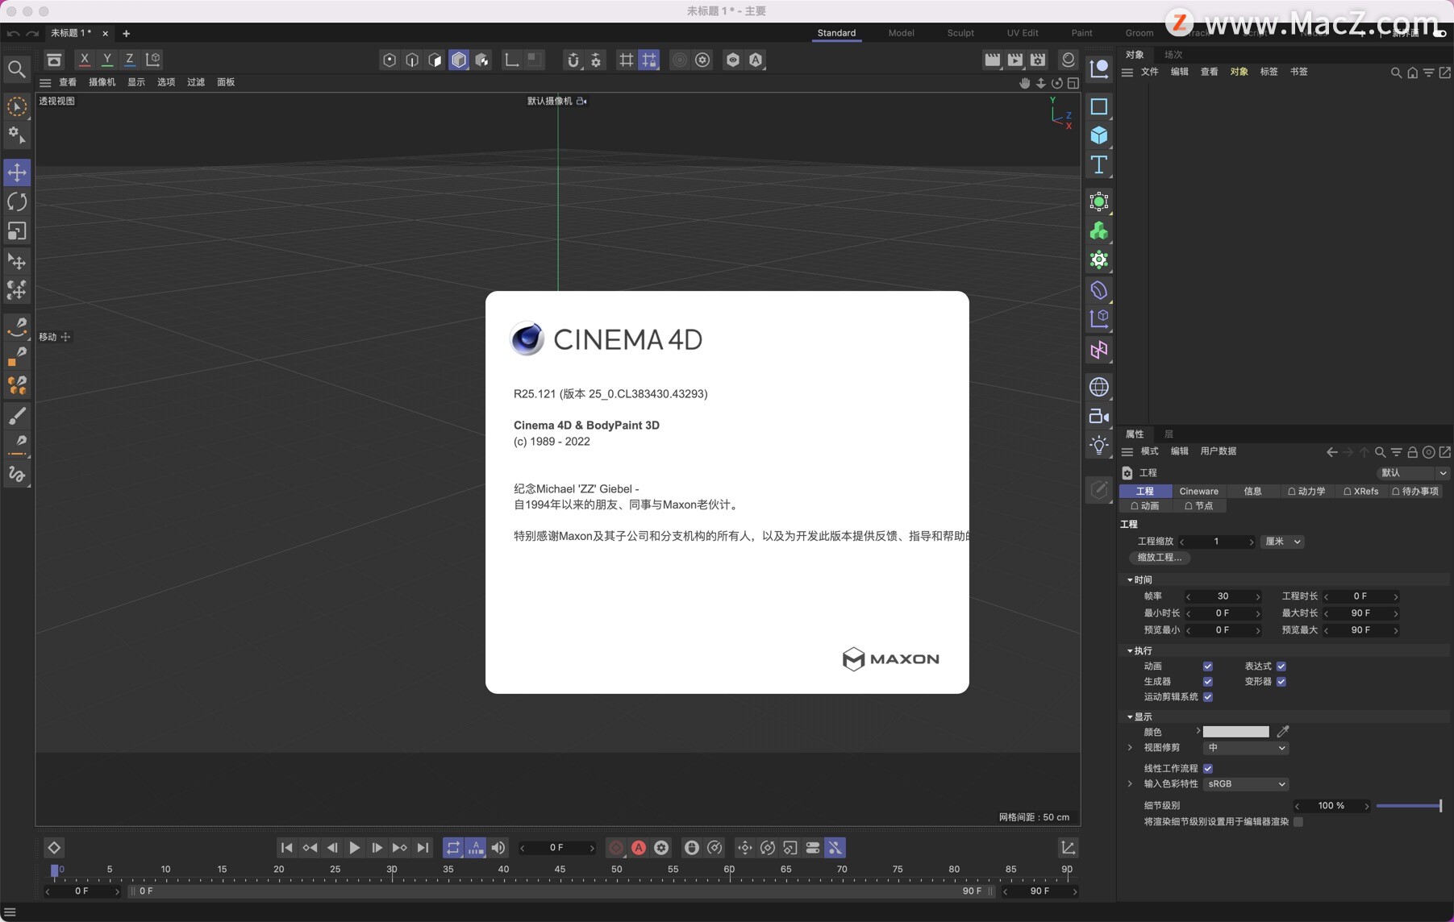Uncheck the 表达式 checkbox
The height and width of the screenshot is (922, 1454).
1281,667
